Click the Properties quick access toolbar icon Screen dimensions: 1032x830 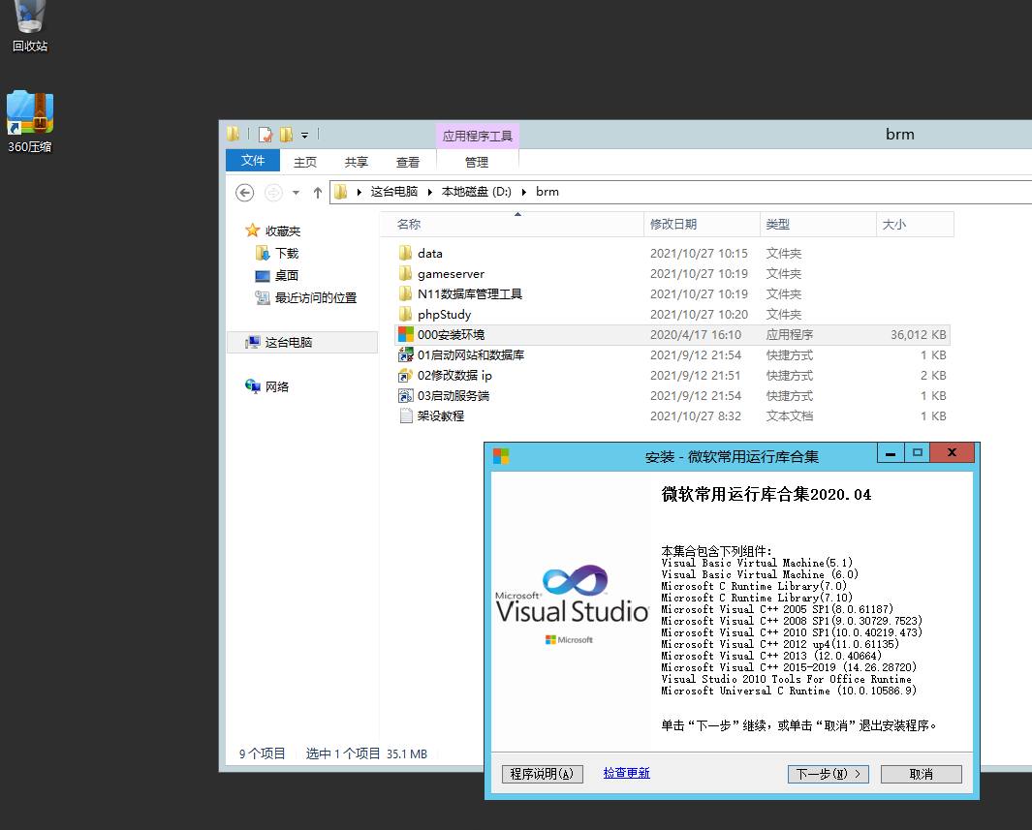pos(266,135)
